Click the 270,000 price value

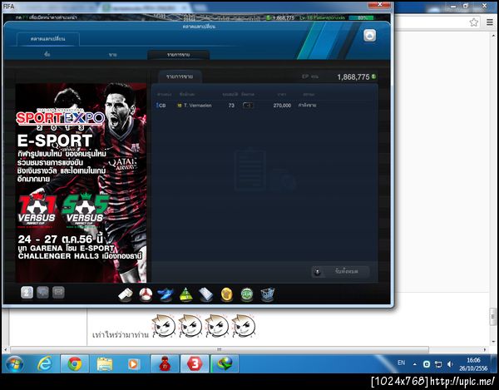coord(282,106)
